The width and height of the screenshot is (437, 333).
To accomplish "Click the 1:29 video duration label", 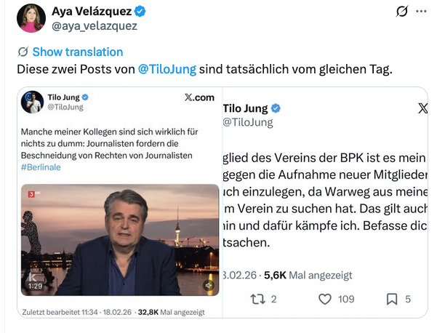I will click(x=33, y=286).
